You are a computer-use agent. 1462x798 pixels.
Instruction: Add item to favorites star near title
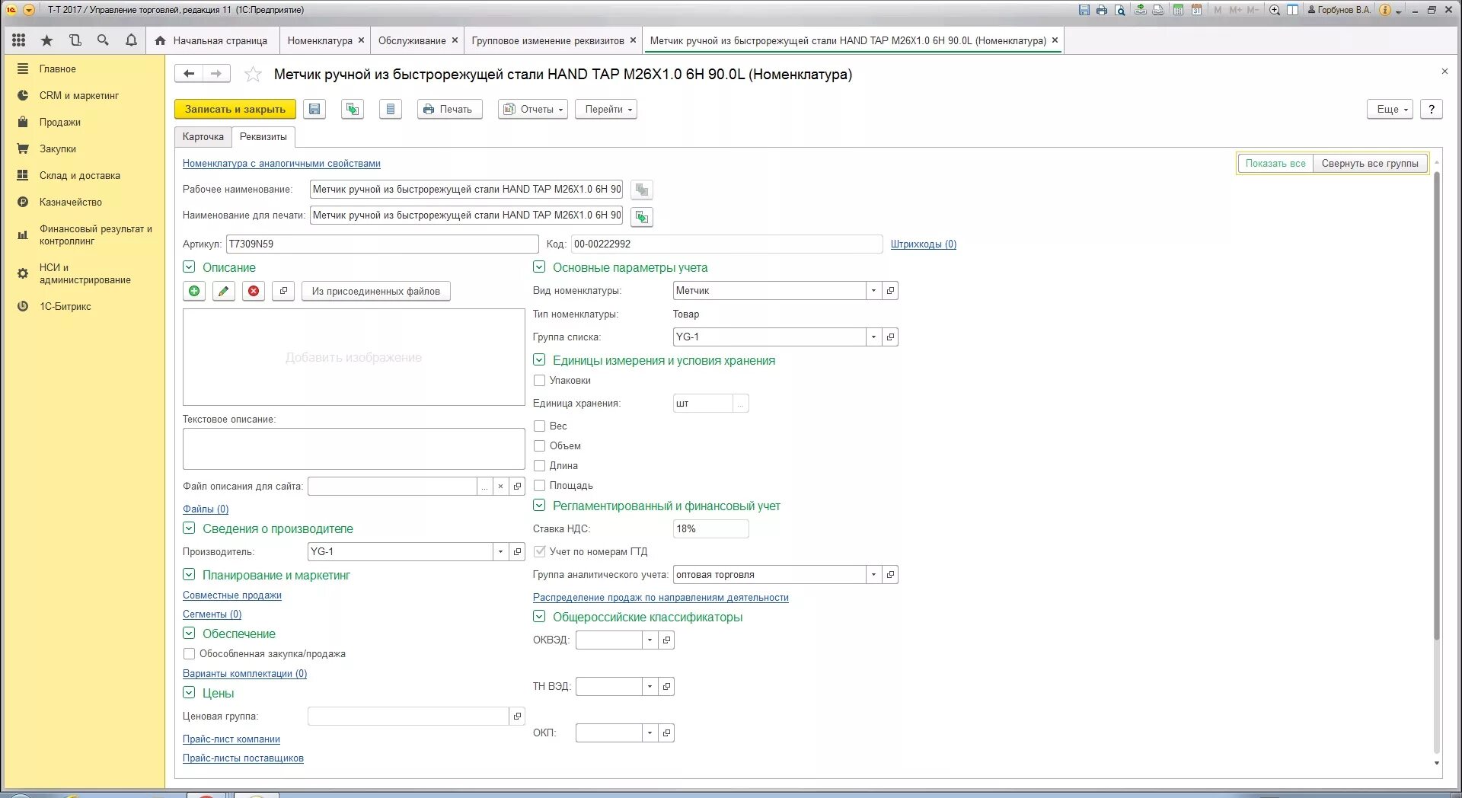click(253, 74)
